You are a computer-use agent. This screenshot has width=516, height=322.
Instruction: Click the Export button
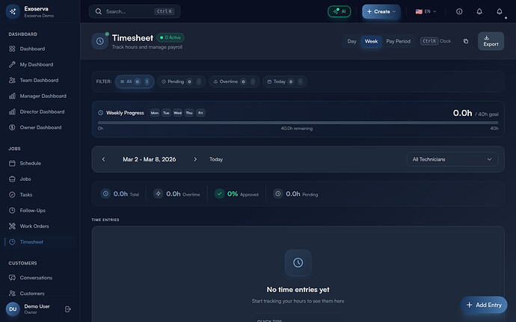click(491, 41)
